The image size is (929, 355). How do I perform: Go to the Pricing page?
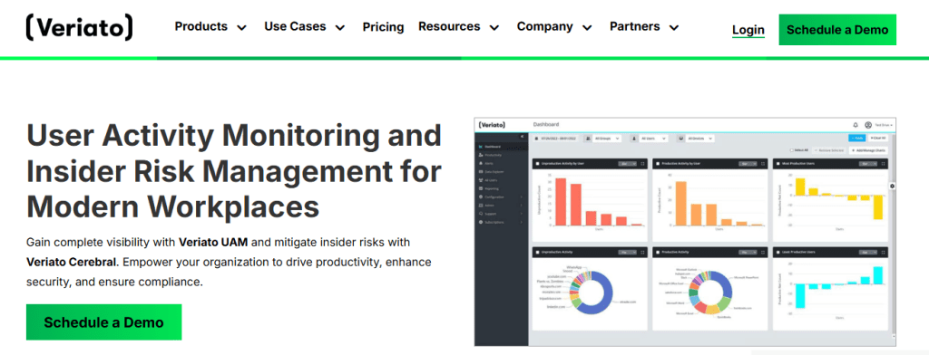[x=384, y=26]
